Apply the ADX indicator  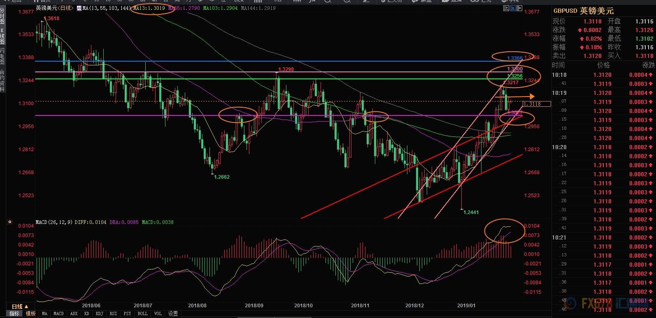[x=74, y=313]
